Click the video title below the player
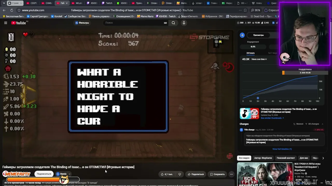 tap(68, 167)
